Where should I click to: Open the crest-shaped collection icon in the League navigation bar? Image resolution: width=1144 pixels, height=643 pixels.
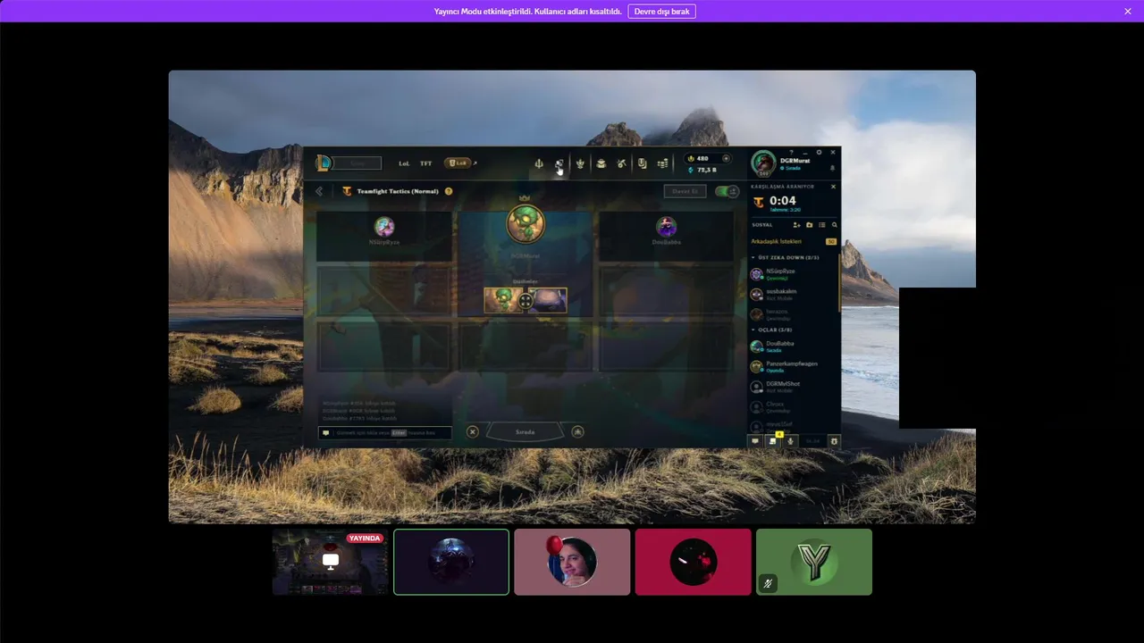tap(580, 163)
